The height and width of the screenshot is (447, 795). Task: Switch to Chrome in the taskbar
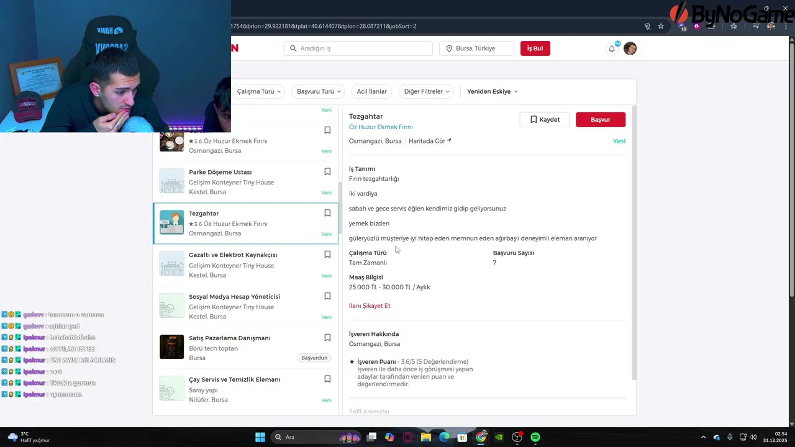point(481,437)
